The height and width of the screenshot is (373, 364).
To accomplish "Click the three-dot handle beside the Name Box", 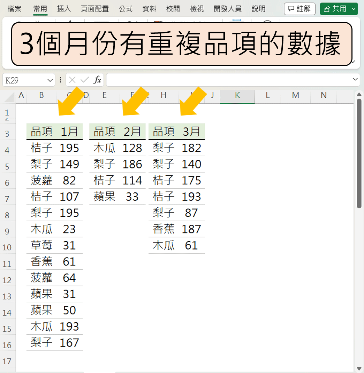I will (x=60, y=80).
